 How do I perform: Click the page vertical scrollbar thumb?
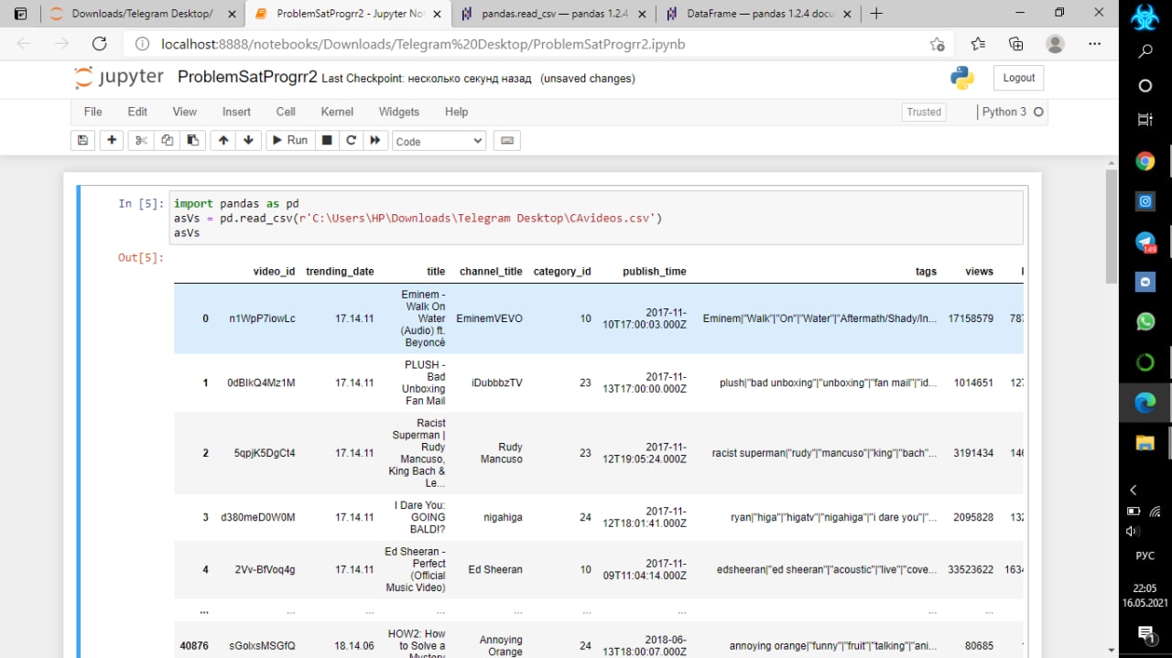pos(1112,226)
